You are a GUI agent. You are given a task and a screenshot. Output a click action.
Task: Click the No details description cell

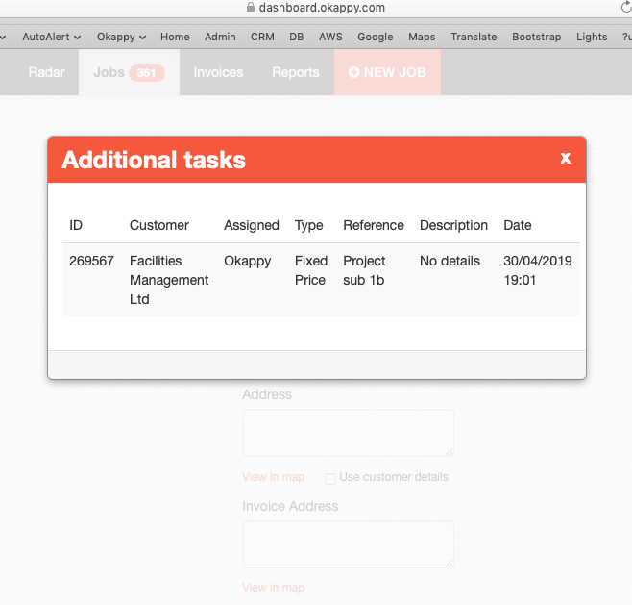click(450, 261)
